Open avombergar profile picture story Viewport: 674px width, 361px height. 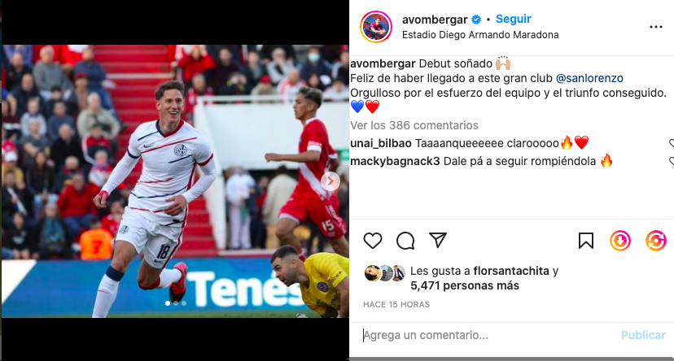pyautogui.click(x=376, y=27)
